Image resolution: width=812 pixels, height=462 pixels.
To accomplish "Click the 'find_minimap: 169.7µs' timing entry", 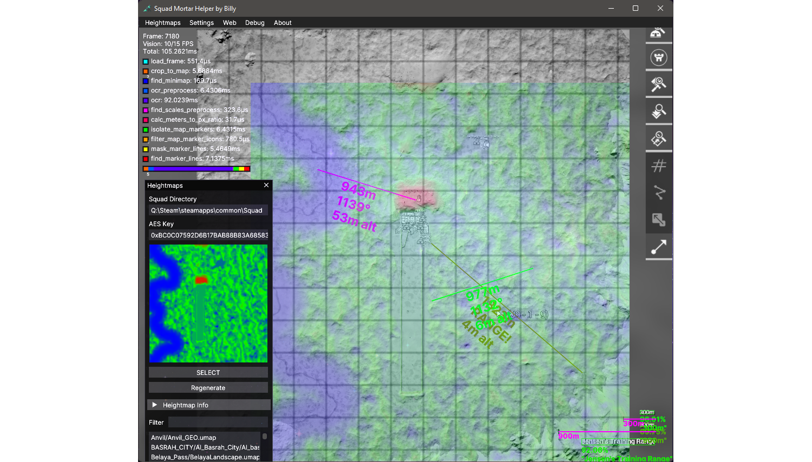I will click(x=184, y=81).
